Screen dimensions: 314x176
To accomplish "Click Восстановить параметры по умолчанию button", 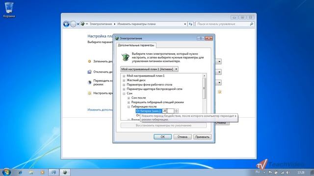I will [x=163, y=125].
